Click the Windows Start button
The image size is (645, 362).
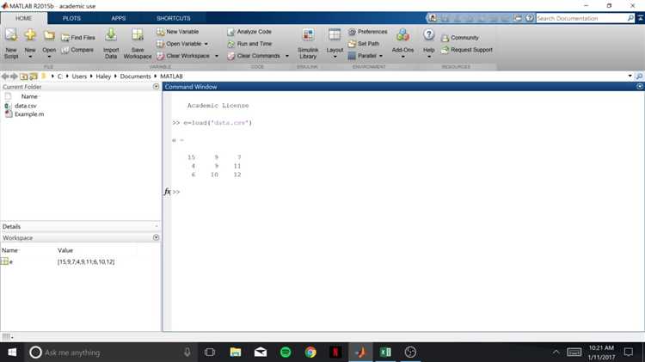tap(12, 353)
